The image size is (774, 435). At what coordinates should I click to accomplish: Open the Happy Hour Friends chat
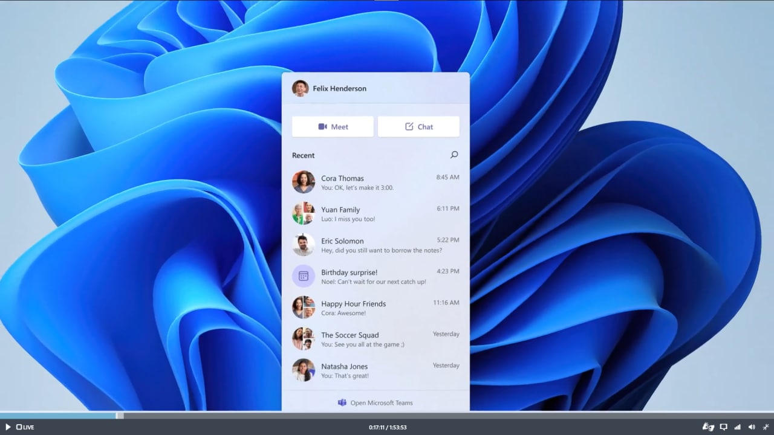tap(376, 308)
